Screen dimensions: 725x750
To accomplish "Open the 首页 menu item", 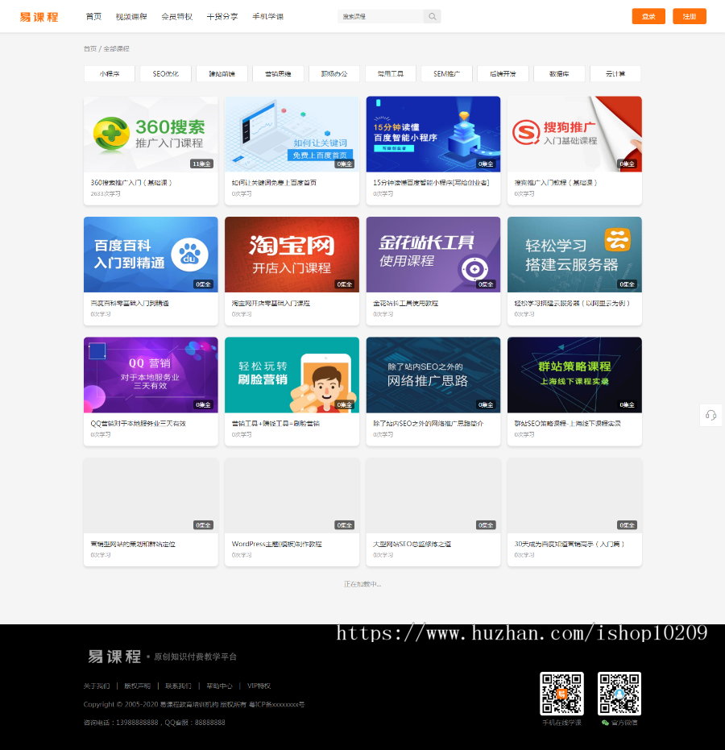I will point(93,17).
